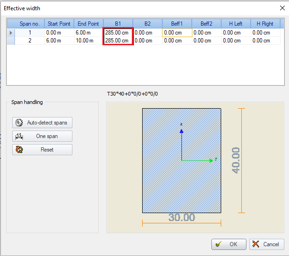The height and width of the screenshot is (256, 289).
Task: Edit End Point 6.00 m of span 1
Action: (x=89, y=33)
